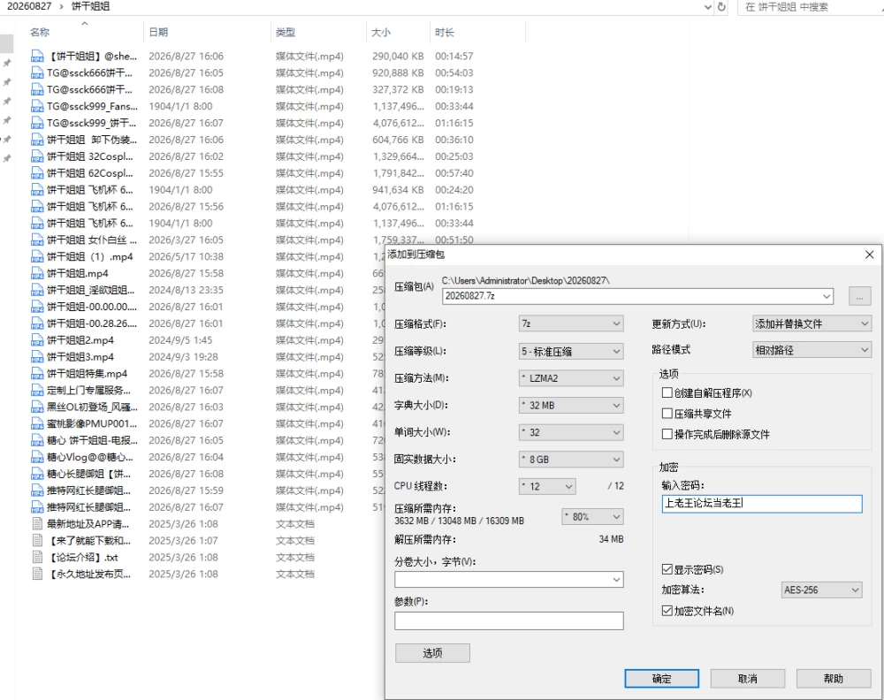Toggle 加密文件名 checkbox
This screenshot has height=700, width=884.
[667, 611]
